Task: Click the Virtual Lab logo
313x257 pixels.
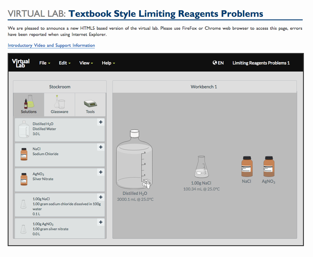Action: (x=21, y=62)
